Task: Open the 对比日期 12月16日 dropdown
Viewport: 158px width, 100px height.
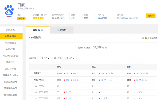Action: pyautogui.click(x=69, y=58)
